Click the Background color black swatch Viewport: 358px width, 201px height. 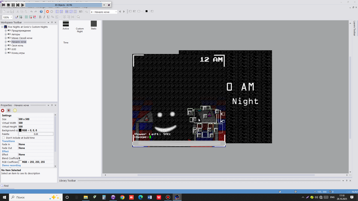[20, 130]
